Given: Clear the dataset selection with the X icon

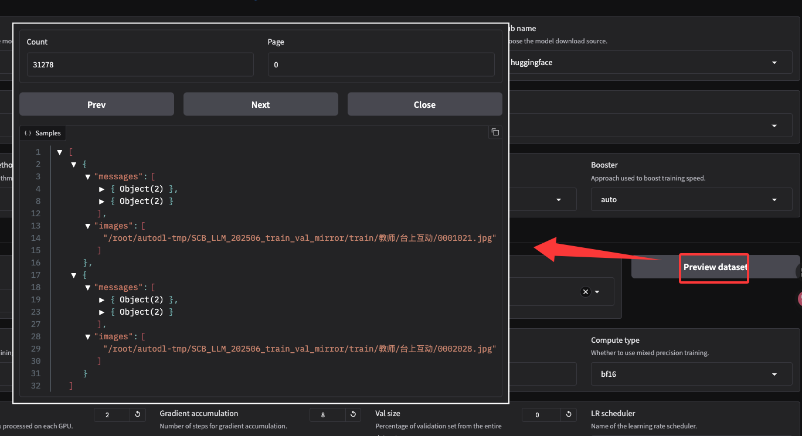Looking at the screenshot, I should coord(585,292).
